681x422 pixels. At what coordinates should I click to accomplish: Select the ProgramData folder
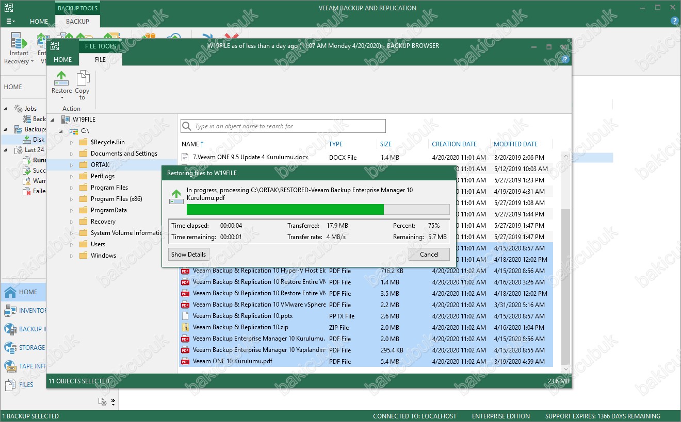108,210
